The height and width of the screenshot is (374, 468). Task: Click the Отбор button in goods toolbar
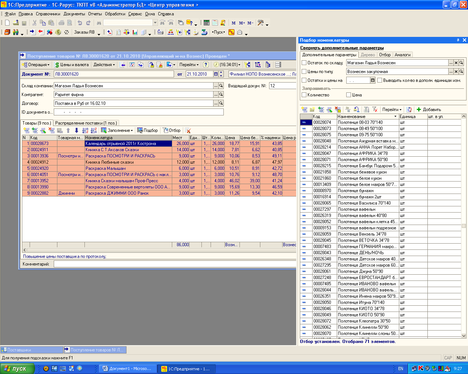click(171, 130)
